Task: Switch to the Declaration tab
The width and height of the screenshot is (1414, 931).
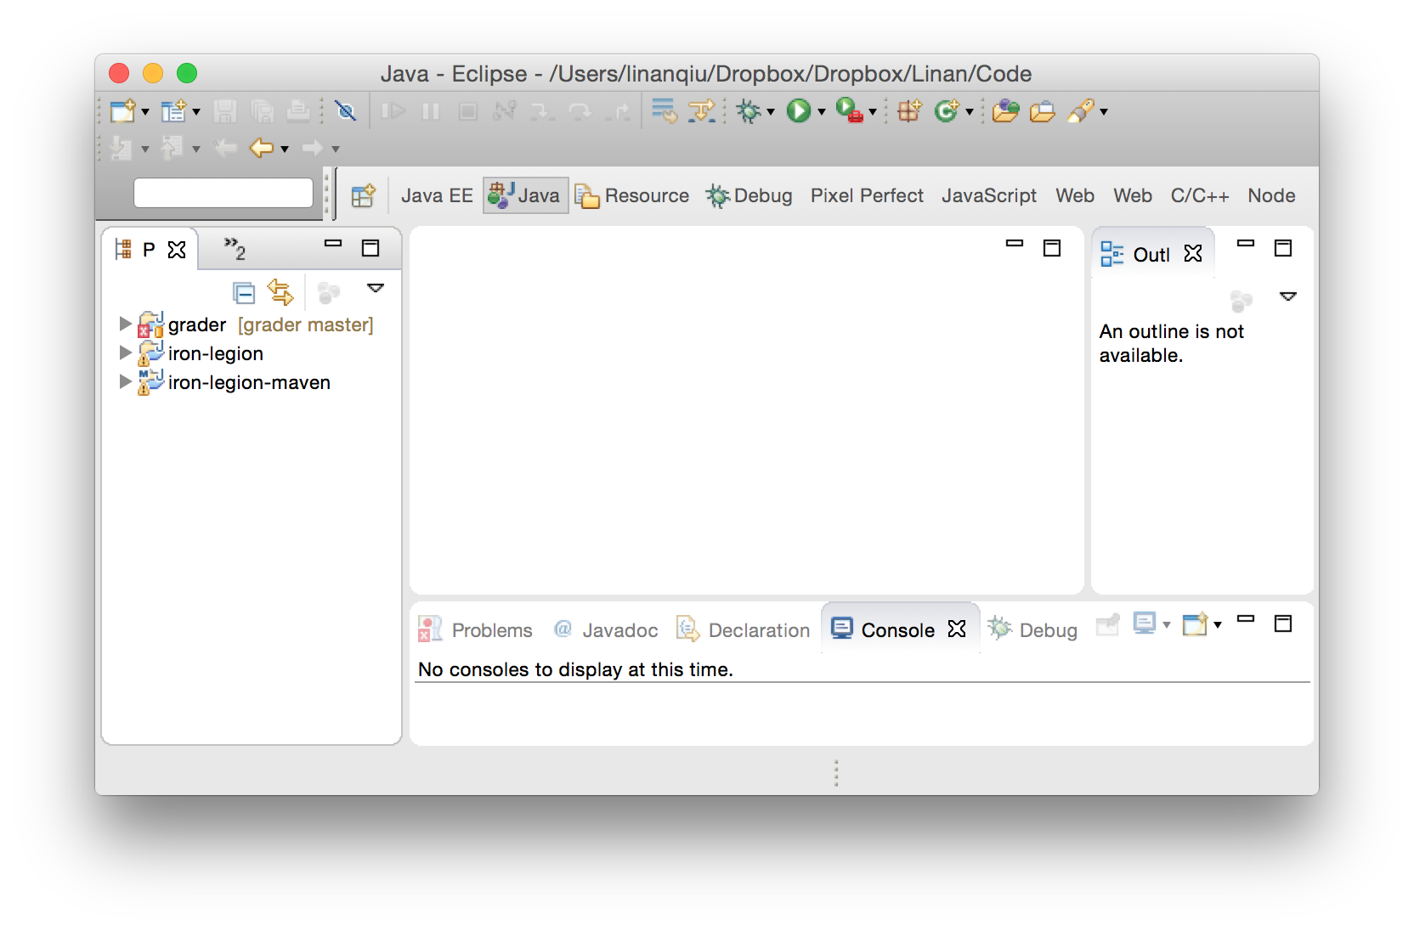Action: click(x=743, y=629)
